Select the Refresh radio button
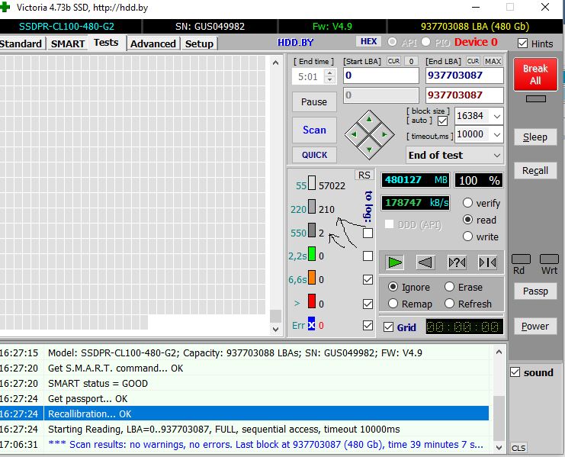Viewport: 565px width, 457px height. (449, 304)
